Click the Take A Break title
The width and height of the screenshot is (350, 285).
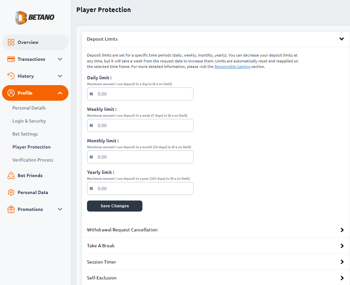pos(101,246)
